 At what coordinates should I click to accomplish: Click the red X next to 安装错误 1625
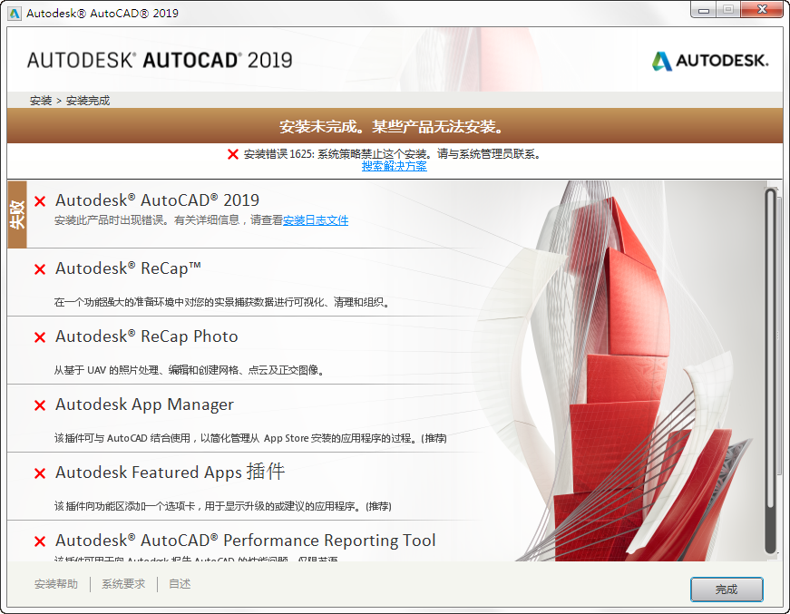(233, 154)
